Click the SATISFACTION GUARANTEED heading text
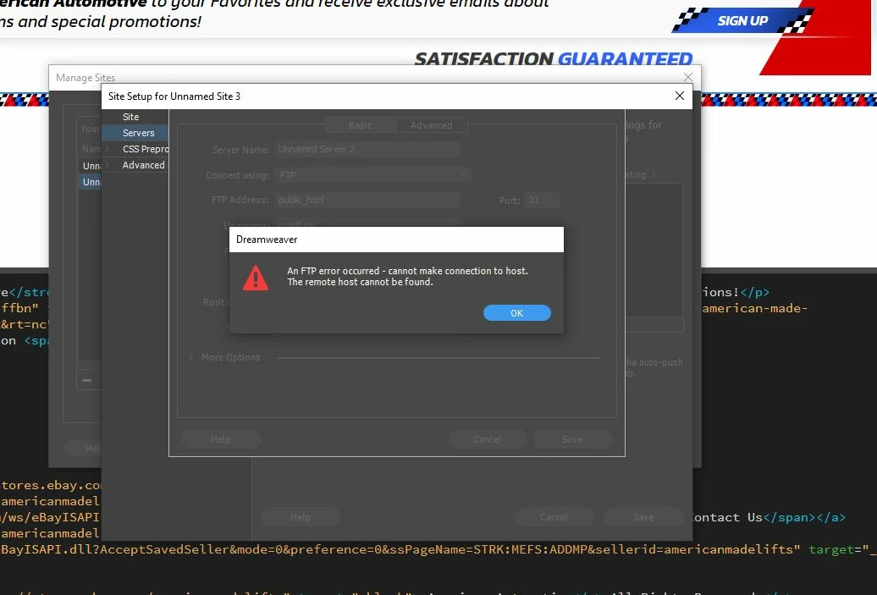The height and width of the screenshot is (595, 877). click(554, 58)
